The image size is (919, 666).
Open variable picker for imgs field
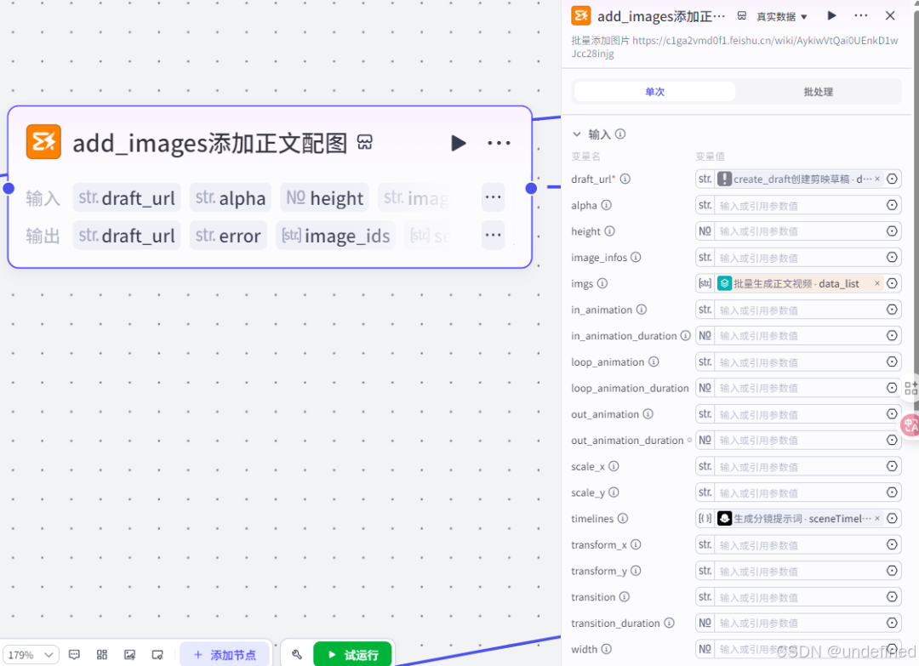coord(892,283)
